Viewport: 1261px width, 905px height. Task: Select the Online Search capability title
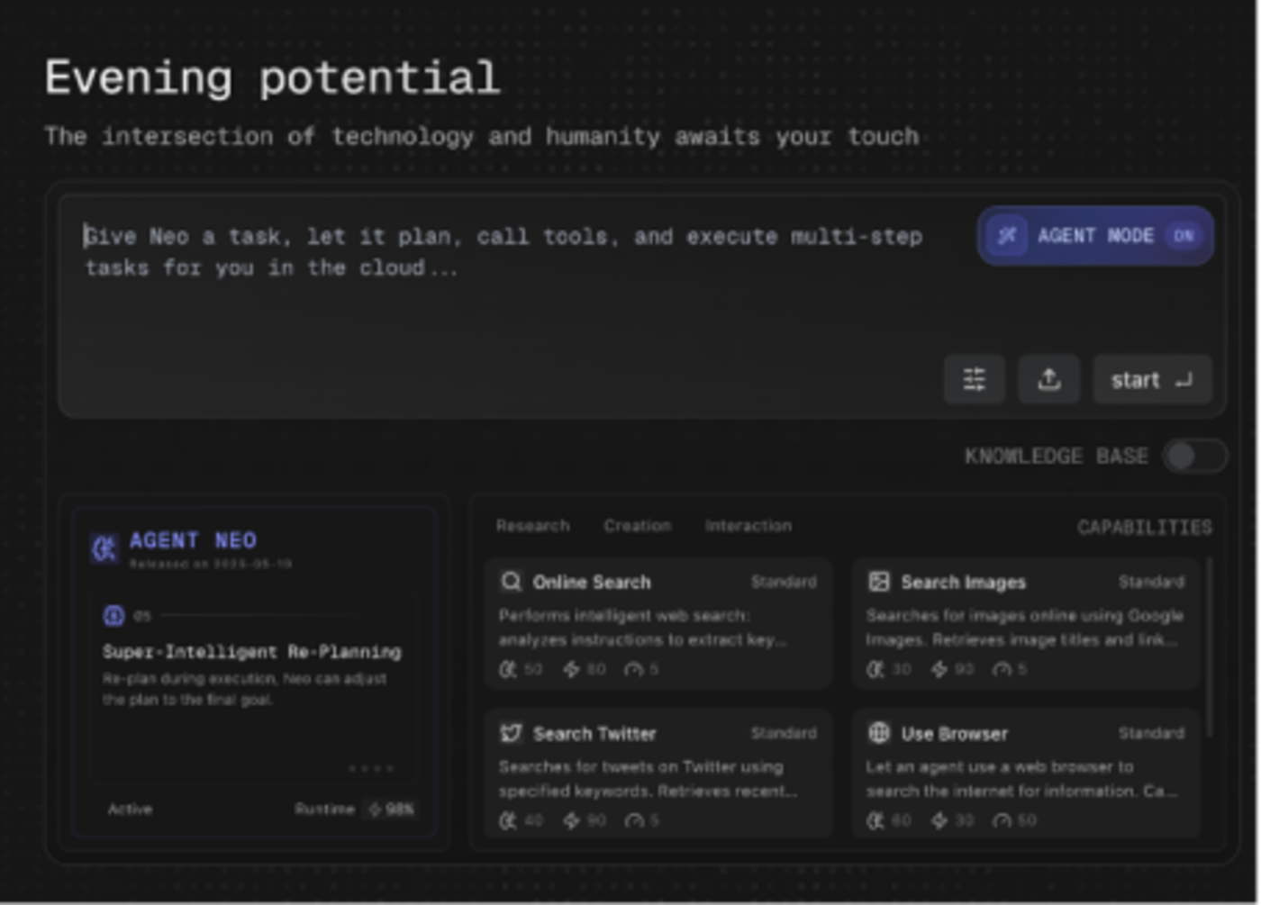tap(591, 583)
